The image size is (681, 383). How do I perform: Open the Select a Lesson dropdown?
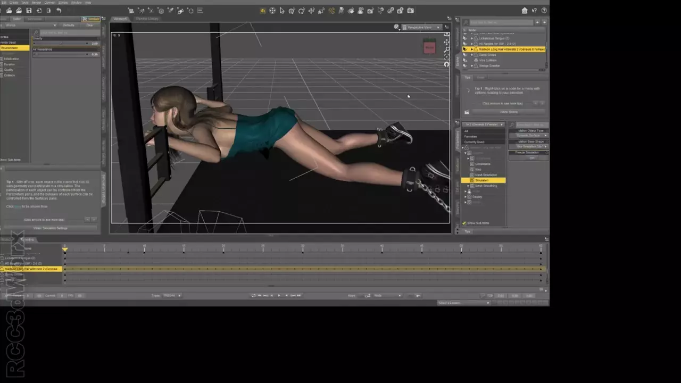click(463, 303)
